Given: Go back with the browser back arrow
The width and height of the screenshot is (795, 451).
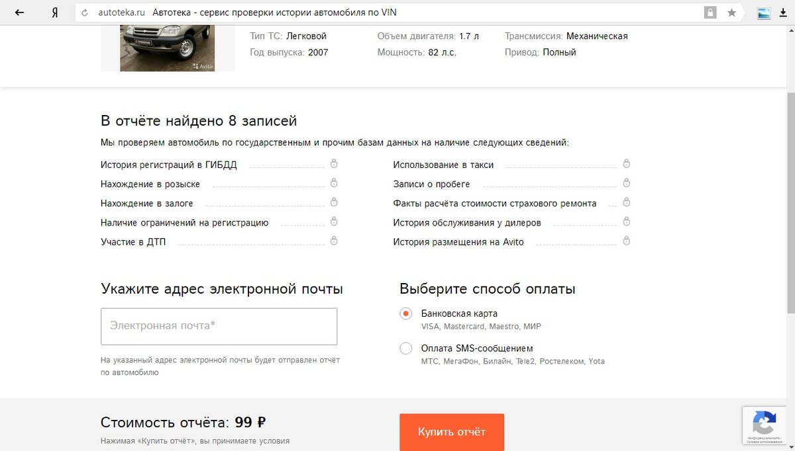Looking at the screenshot, I should click(20, 13).
